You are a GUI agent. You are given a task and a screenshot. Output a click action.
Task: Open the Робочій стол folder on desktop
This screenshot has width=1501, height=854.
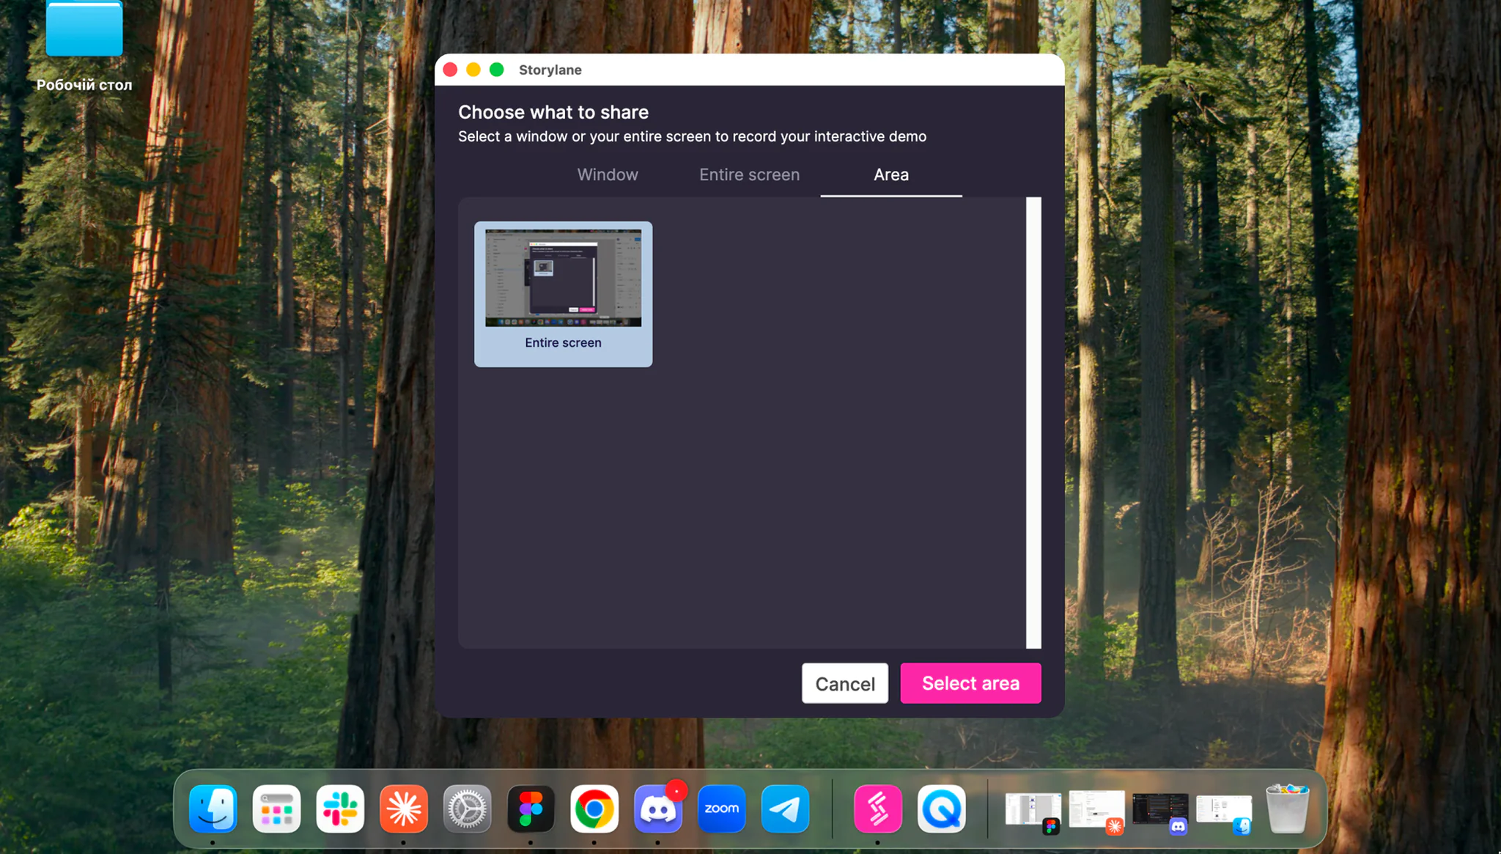[84, 45]
